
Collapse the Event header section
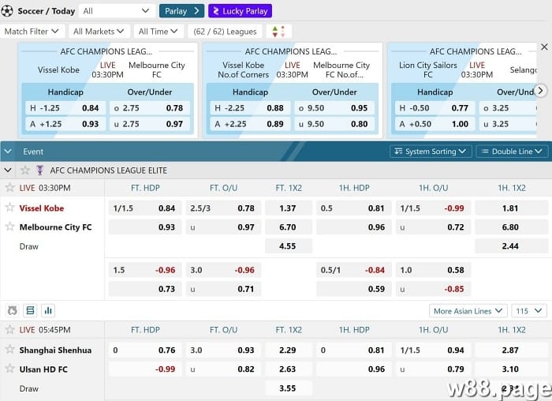point(8,152)
